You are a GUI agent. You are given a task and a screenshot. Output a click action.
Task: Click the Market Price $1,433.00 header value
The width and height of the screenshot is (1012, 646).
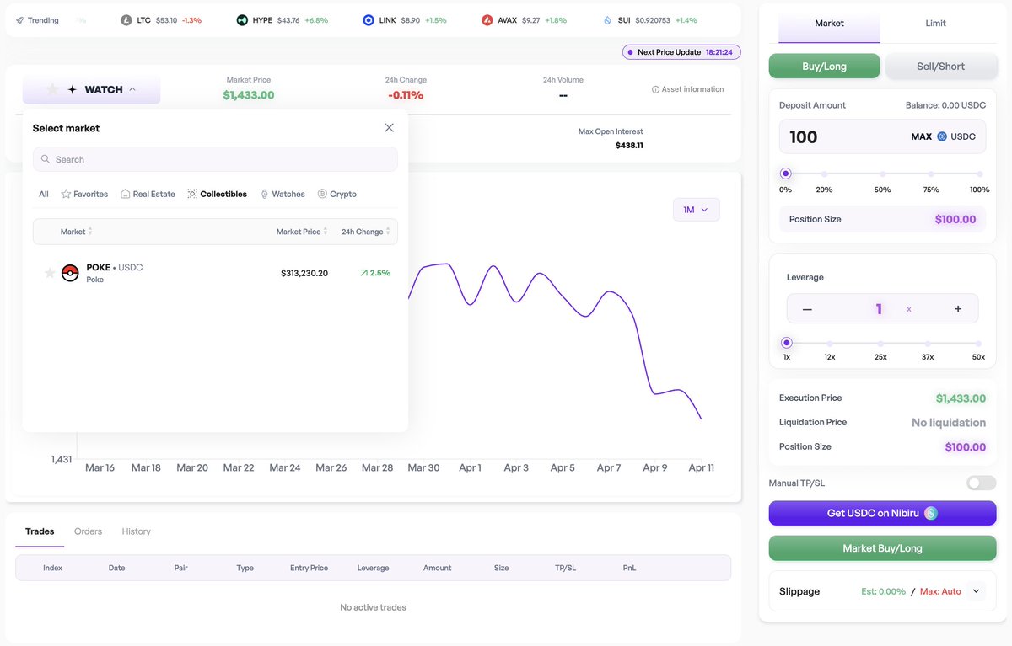pos(249,95)
